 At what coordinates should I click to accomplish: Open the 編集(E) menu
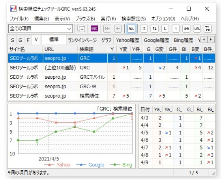pyautogui.click(x=41, y=19)
